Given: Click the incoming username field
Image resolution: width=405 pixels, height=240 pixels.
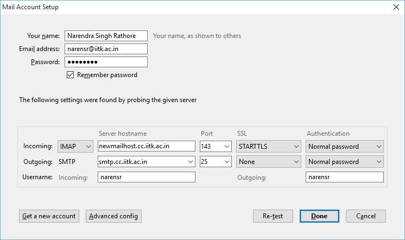Looking at the screenshot, I should point(146,177).
